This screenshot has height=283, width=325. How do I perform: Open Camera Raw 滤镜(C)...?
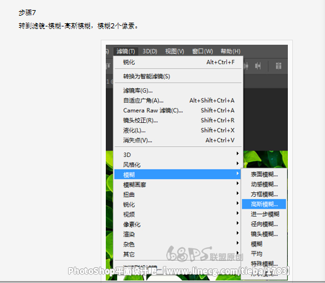pos(178,110)
